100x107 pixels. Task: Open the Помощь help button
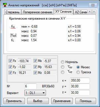[x=86, y=101]
